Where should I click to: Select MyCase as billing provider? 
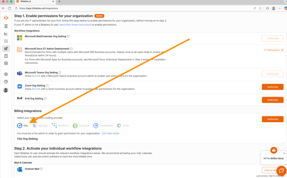(x=40, y=126)
